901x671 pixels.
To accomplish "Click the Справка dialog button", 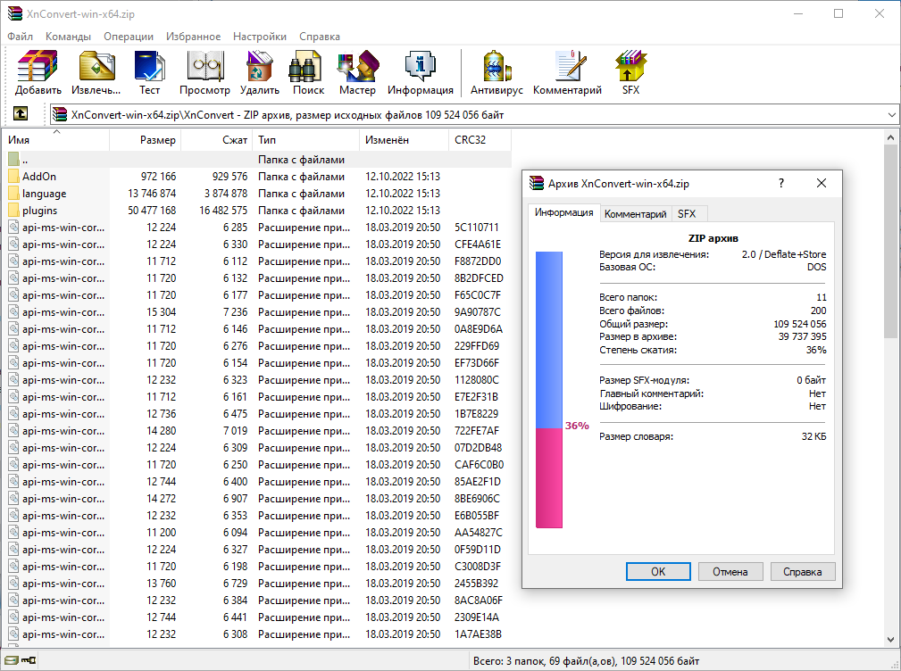I will point(802,572).
